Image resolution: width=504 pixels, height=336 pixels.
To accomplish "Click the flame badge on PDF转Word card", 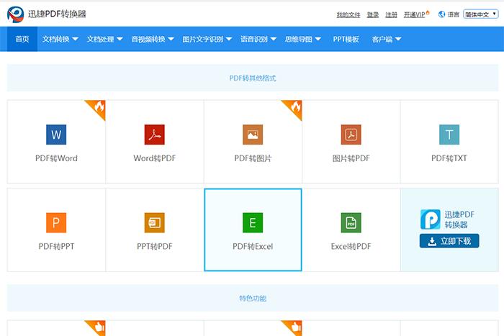I will click(x=98, y=108).
